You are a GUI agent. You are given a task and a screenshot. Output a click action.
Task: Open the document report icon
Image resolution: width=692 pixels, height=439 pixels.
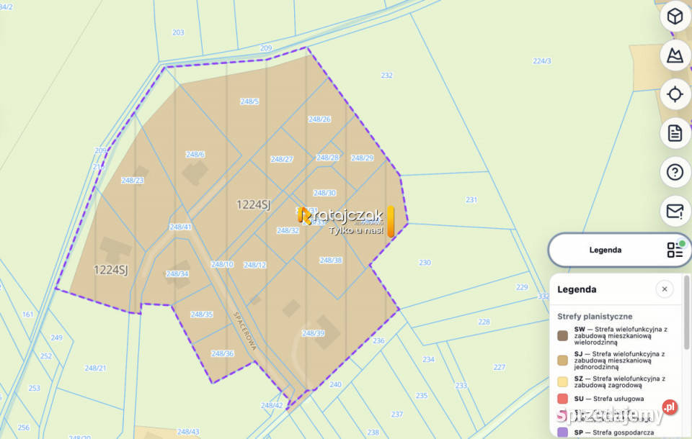coord(675,133)
